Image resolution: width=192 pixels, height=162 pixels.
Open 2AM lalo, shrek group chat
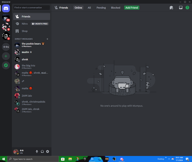click(31, 110)
